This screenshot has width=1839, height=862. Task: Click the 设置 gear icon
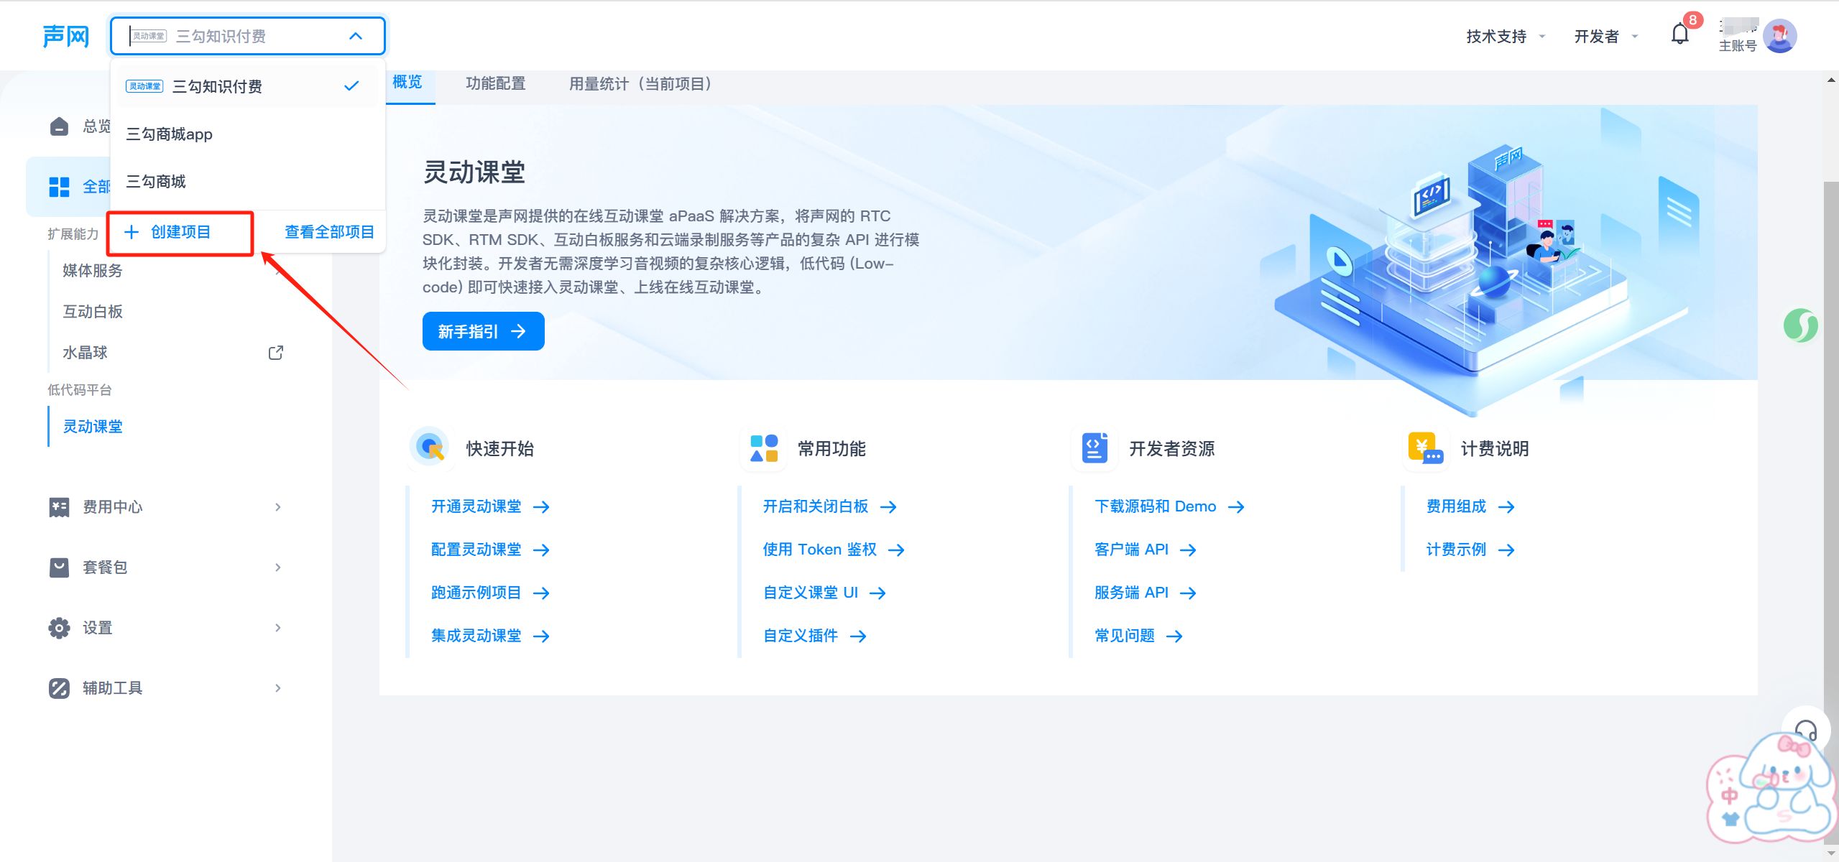click(59, 628)
